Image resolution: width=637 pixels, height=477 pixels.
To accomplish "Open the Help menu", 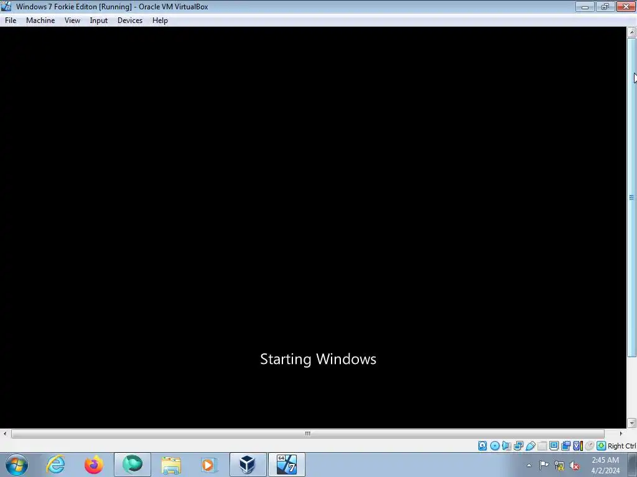I will (160, 20).
